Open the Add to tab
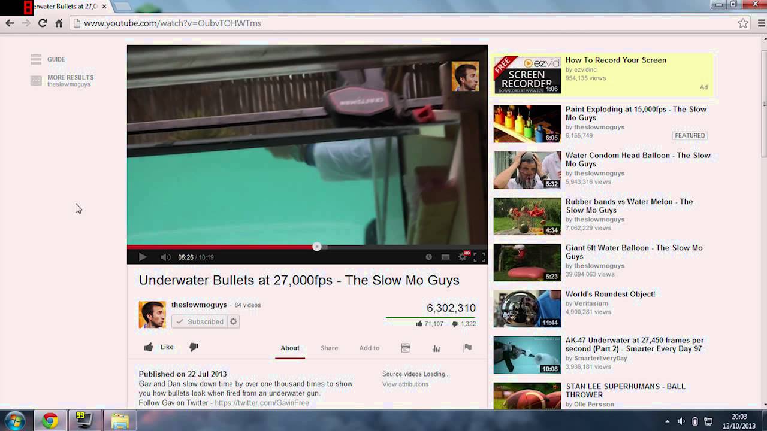The image size is (767, 431). click(x=369, y=348)
